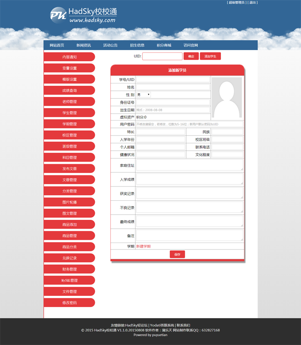Open 修改密码 in the sidebar

[x=69, y=303]
